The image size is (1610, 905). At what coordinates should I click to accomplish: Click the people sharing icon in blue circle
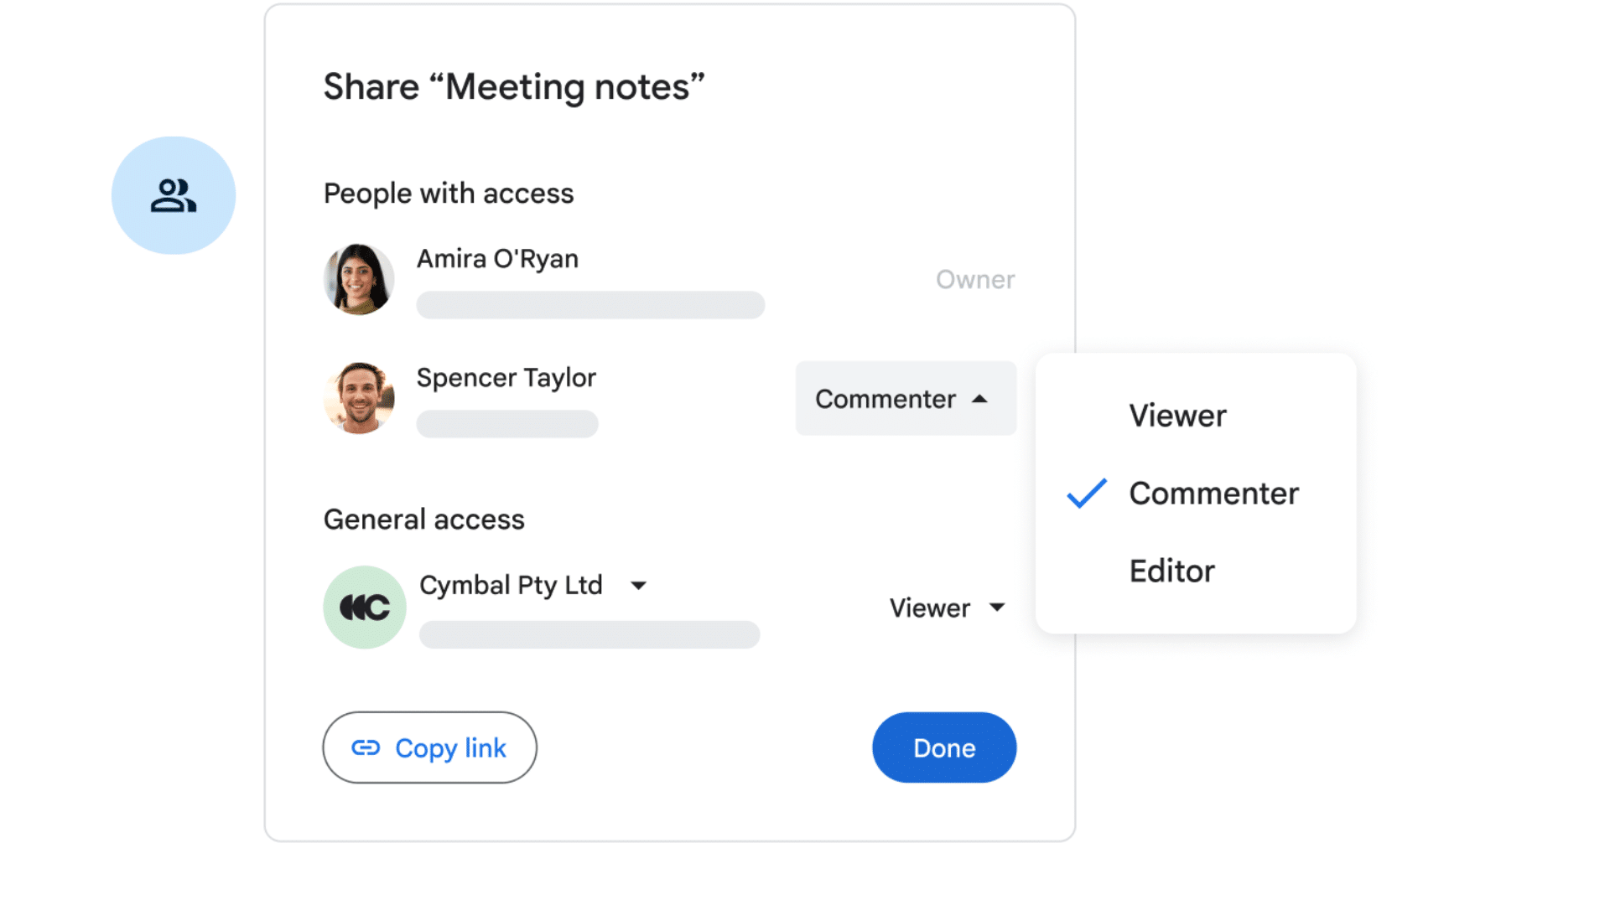tap(173, 194)
